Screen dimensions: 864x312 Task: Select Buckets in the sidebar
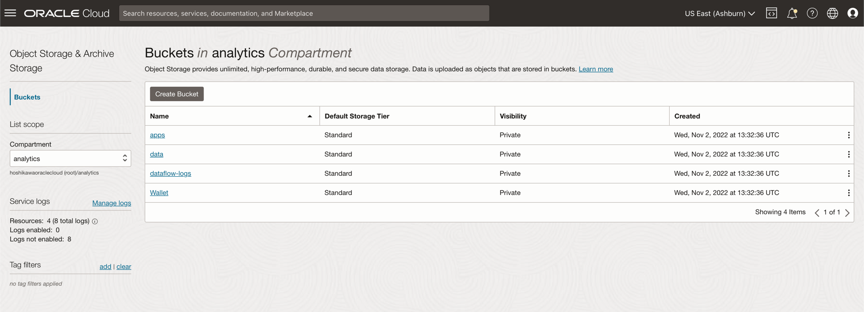click(x=27, y=97)
